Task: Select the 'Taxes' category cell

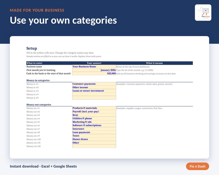Action: point(94,136)
